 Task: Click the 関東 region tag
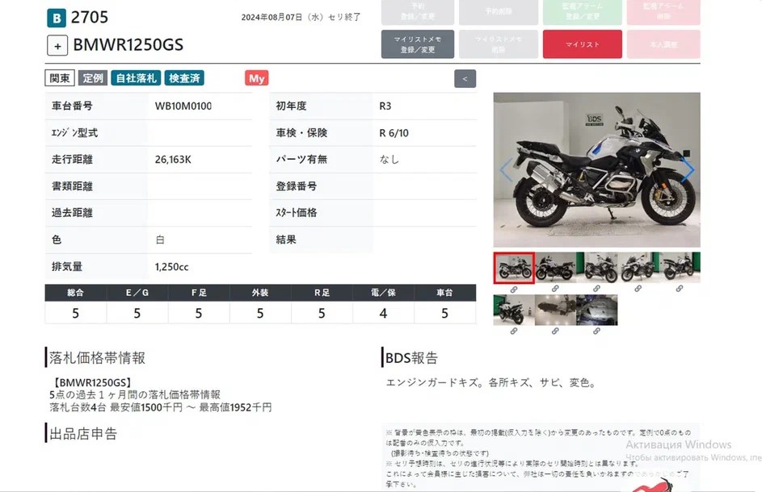60,78
